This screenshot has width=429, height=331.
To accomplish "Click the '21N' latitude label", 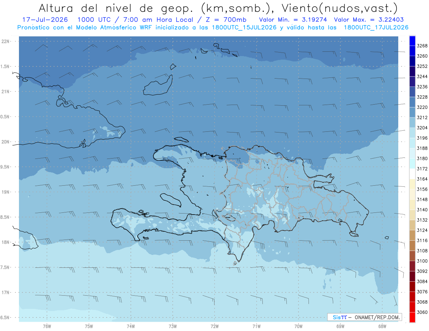I will (5, 92).
